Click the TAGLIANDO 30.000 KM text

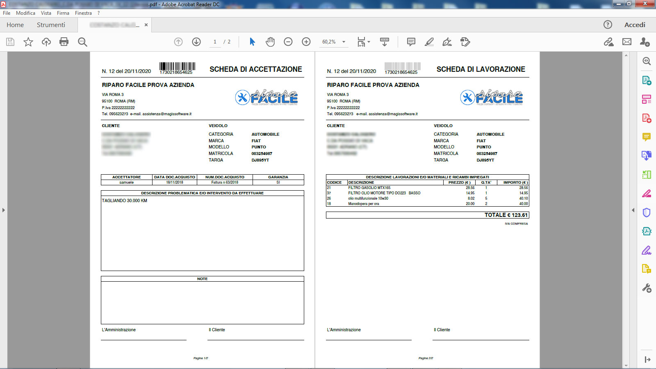pyautogui.click(x=125, y=200)
